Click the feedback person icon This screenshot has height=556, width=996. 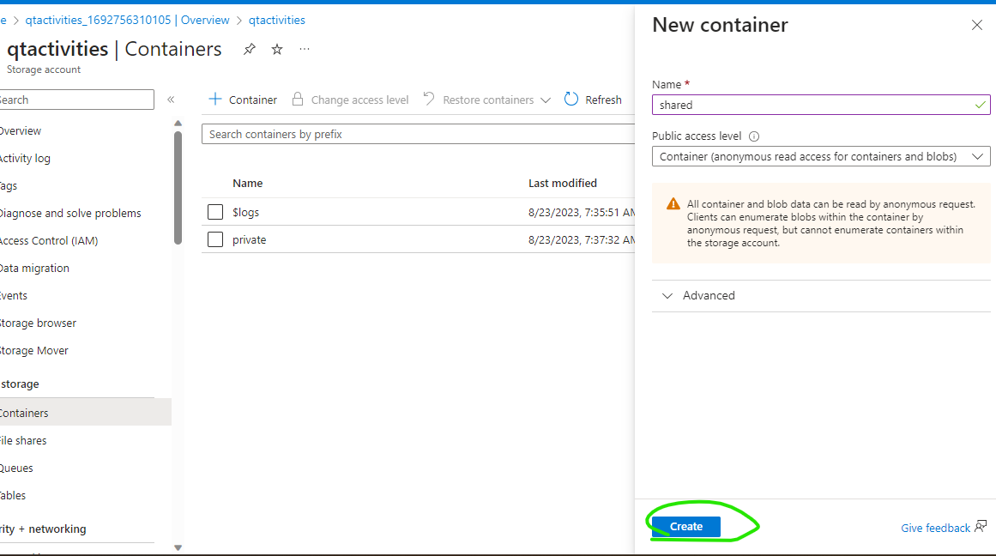(981, 526)
